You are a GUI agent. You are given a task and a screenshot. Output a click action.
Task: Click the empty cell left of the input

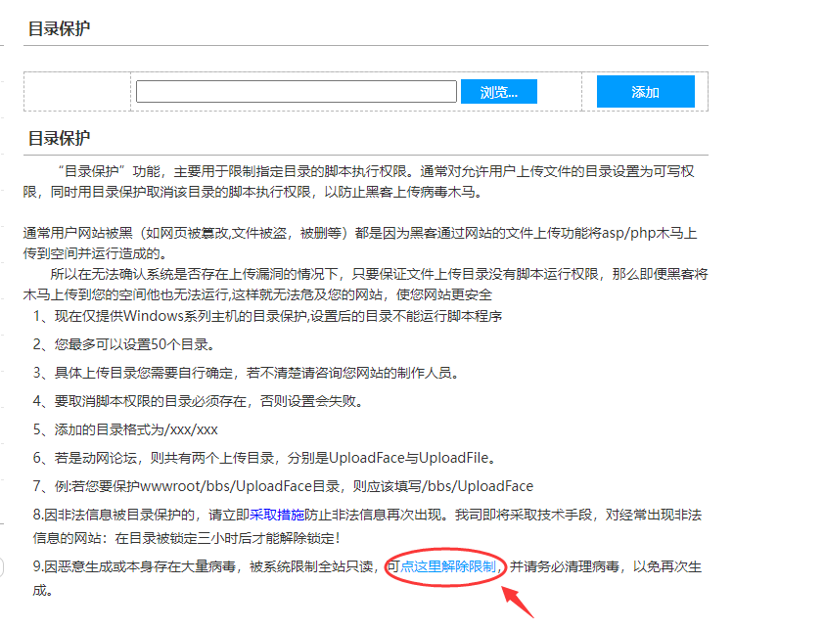[x=77, y=91]
